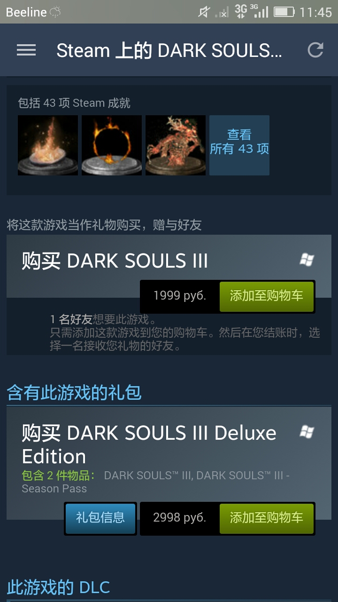This screenshot has height=602, width=338.
Task: Add DARK SOULS III 1999 руб. to cart
Action: pos(267,296)
